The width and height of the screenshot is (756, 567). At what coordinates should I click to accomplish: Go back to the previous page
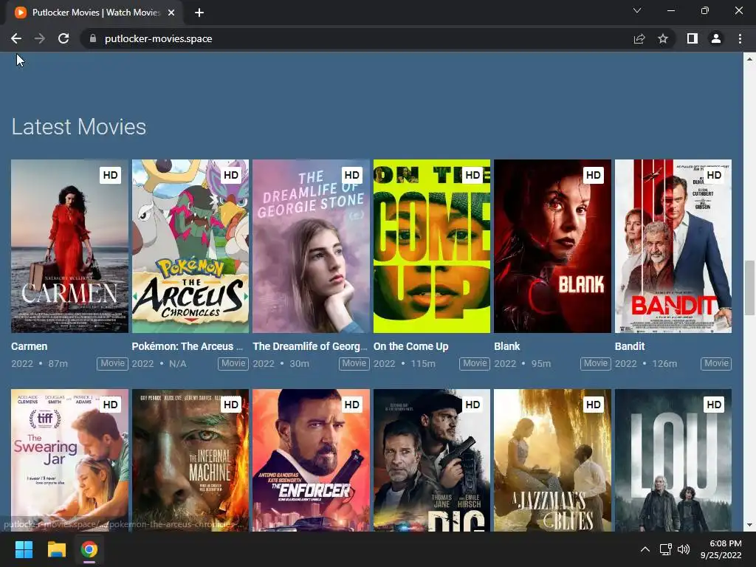16,38
